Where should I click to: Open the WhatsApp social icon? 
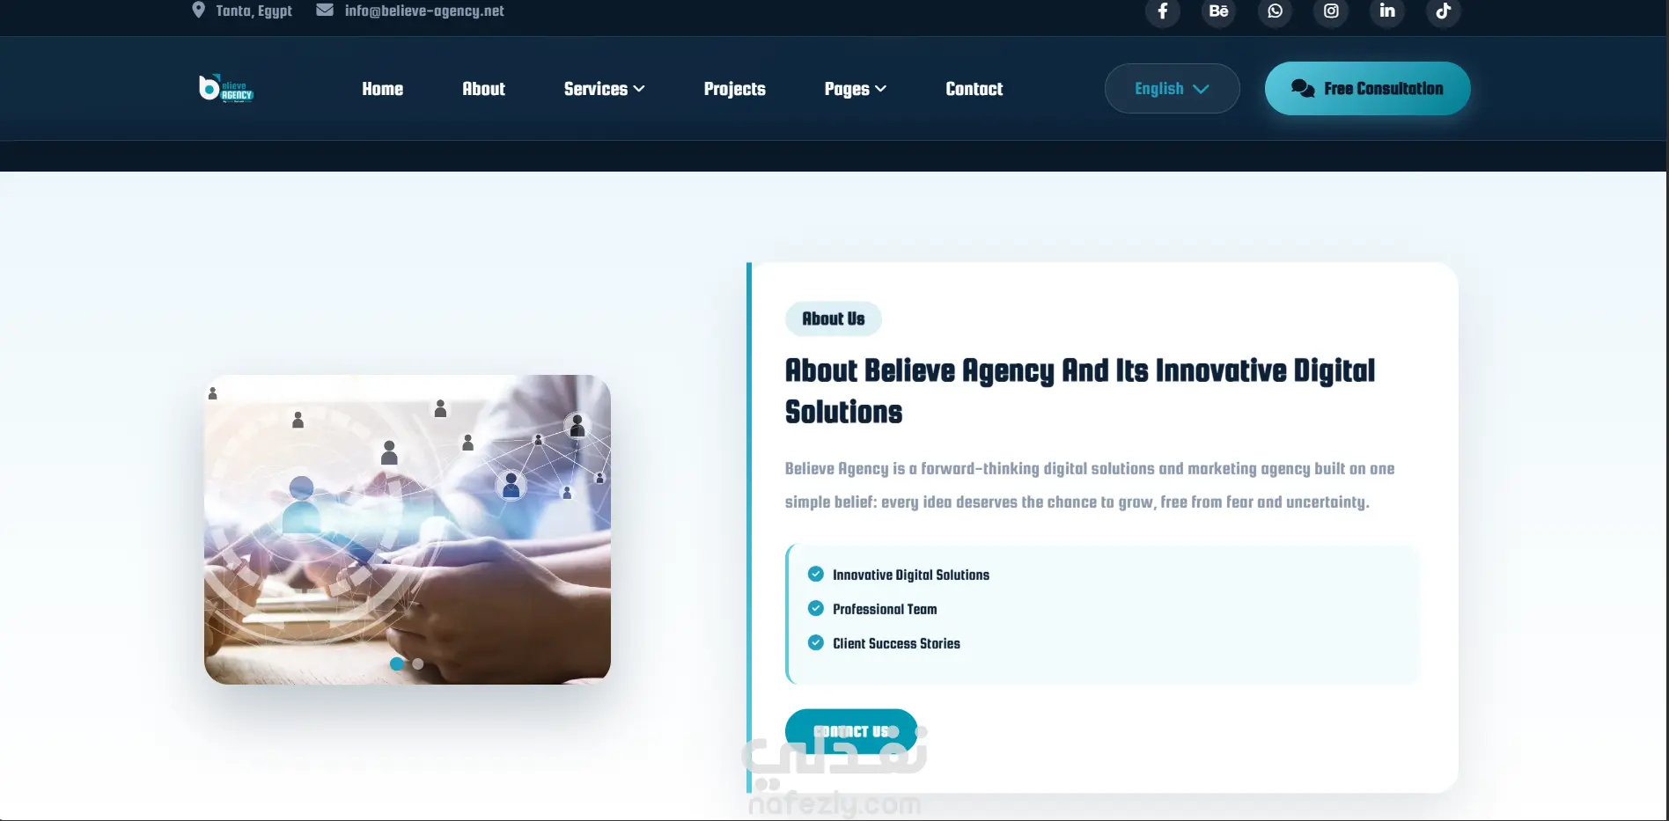pos(1275,11)
